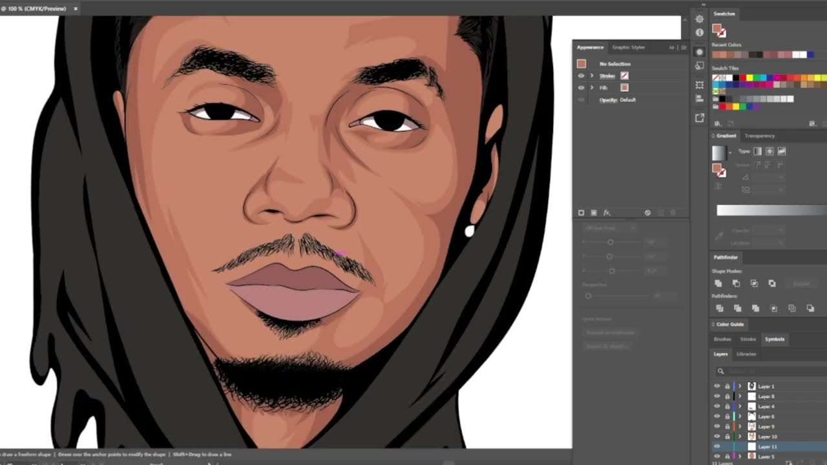Click Outline pathfinder icon
The image size is (827, 465).
792,309
